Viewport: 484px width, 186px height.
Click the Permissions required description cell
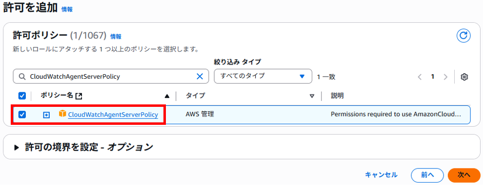click(396, 114)
